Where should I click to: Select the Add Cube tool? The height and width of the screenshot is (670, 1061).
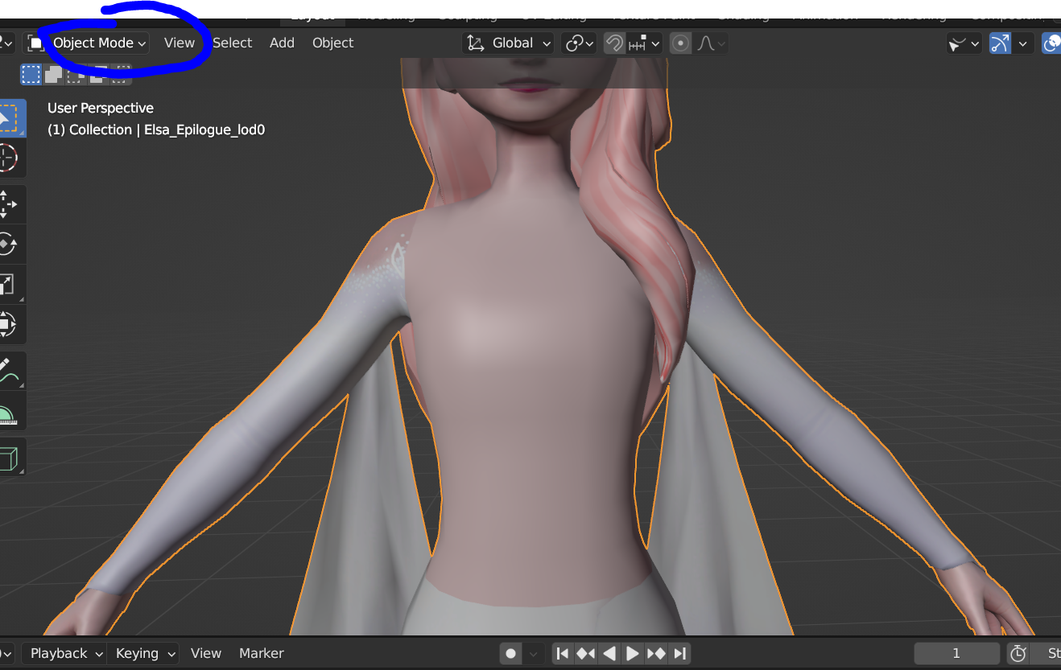click(x=7, y=458)
